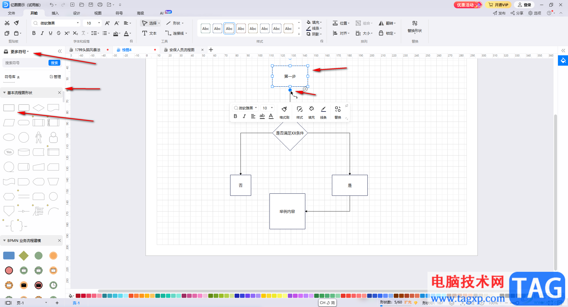Open the Position menu
The image size is (568, 307).
tap(341, 23)
